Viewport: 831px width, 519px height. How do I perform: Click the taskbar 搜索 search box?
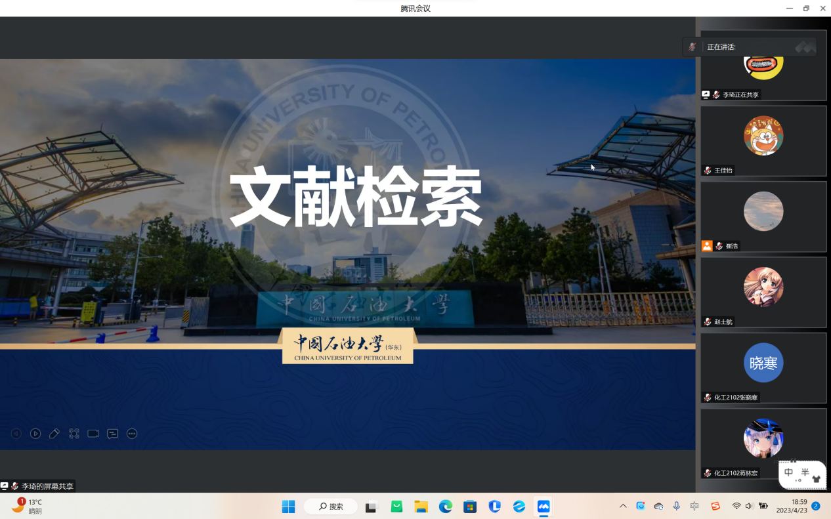point(331,507)
